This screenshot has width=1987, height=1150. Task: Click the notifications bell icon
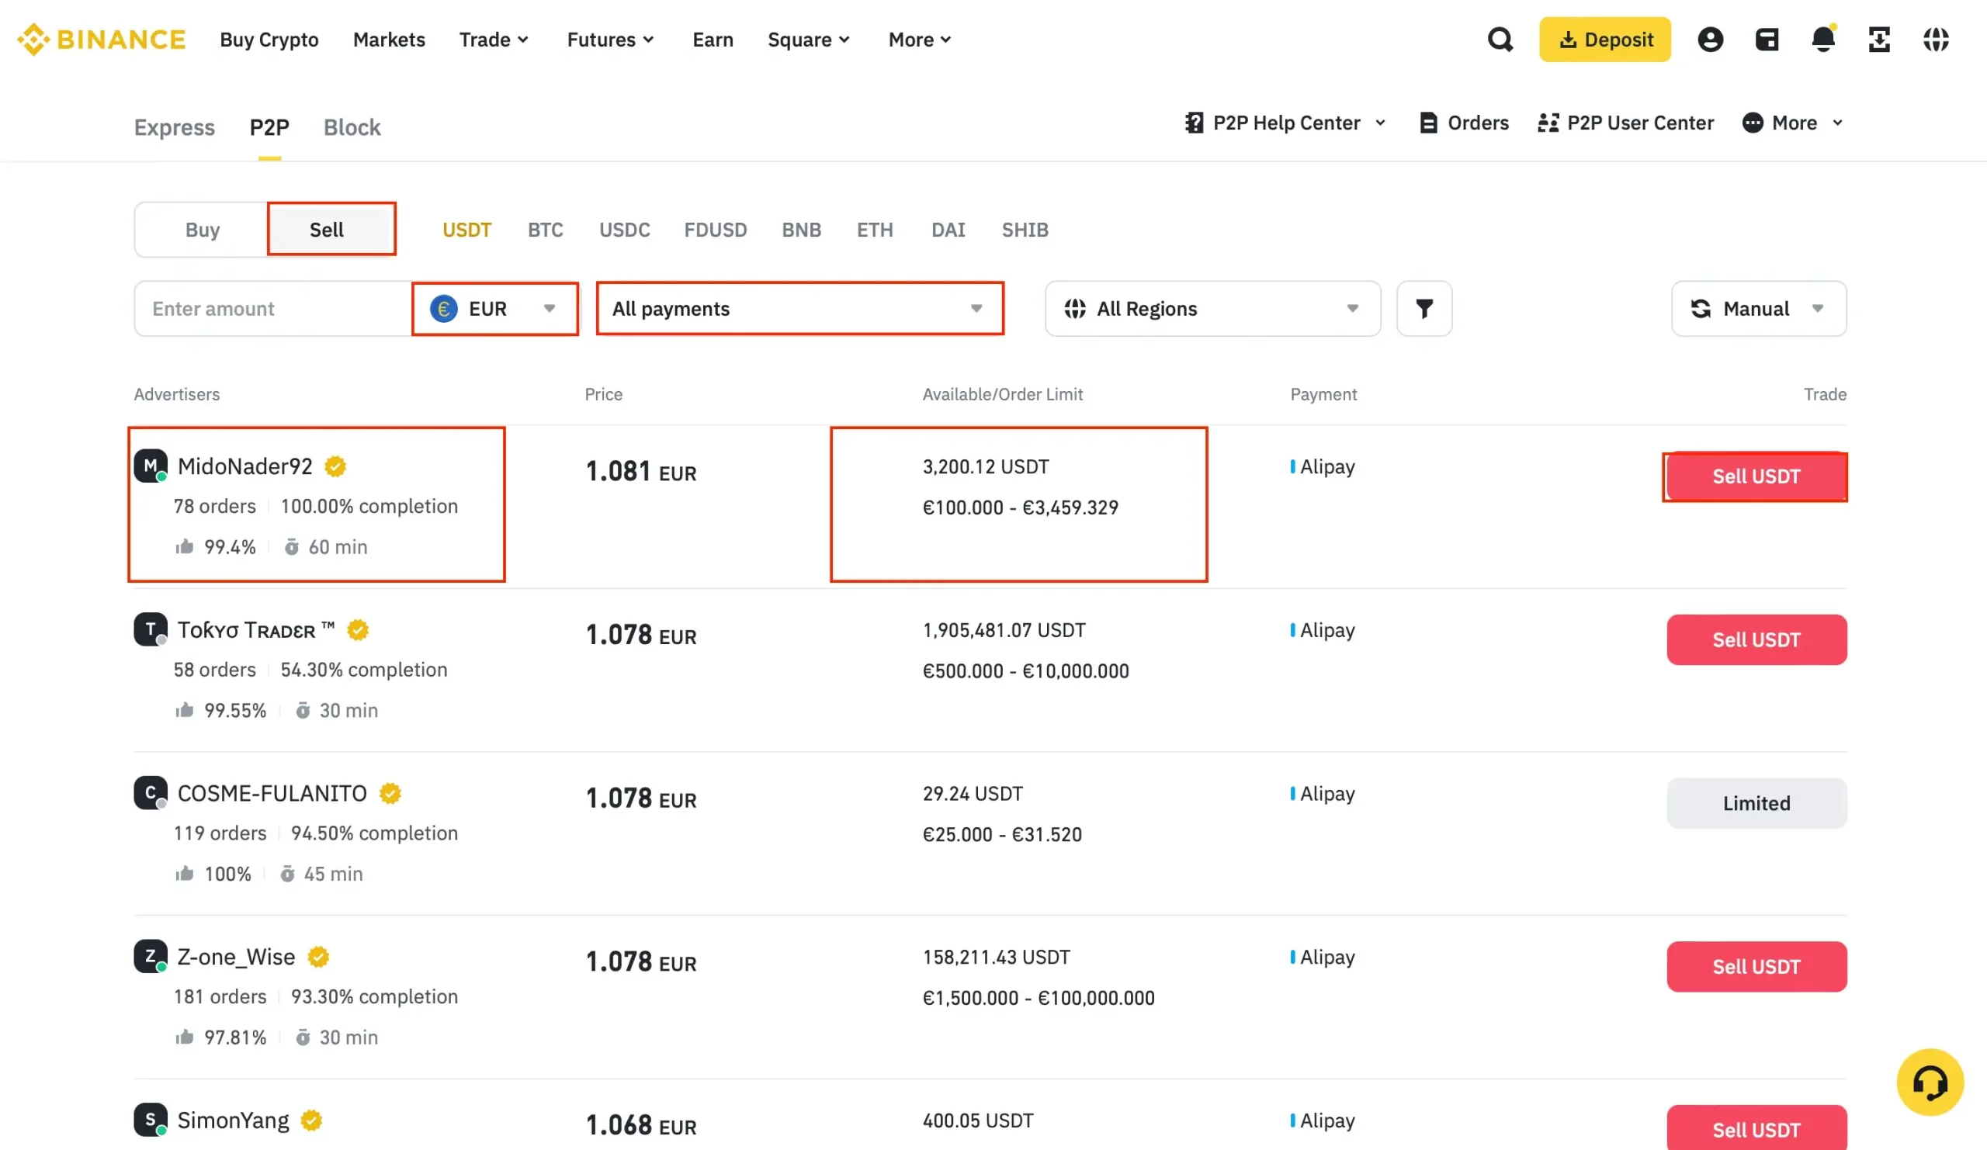1822,38
